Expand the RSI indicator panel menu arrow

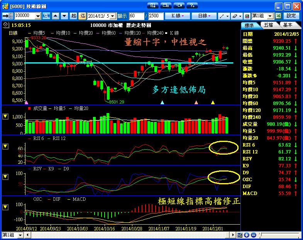[x=5, y=146]
